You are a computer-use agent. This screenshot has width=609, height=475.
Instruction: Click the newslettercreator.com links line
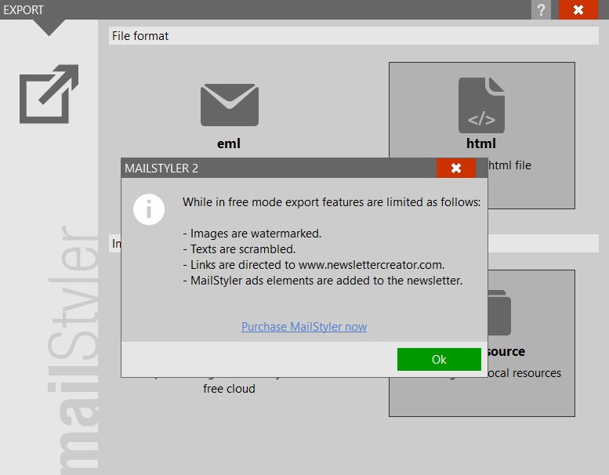(x=314, y=265)
